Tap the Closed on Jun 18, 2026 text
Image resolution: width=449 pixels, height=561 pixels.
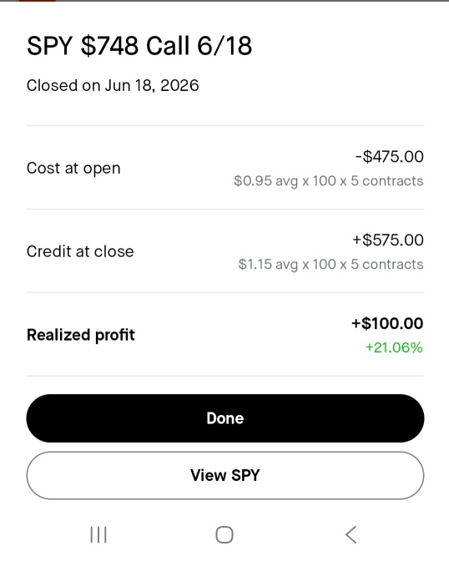113,85
